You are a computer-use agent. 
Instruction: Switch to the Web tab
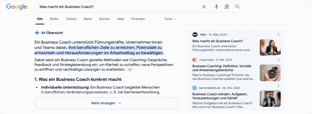tap(121, 19)
